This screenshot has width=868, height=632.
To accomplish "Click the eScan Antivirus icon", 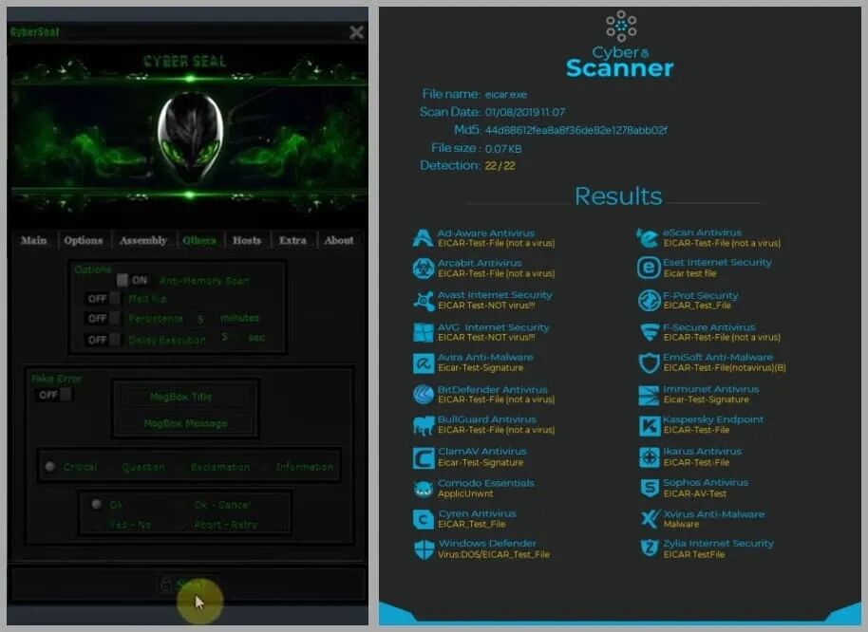I will (x=647, y=238).
